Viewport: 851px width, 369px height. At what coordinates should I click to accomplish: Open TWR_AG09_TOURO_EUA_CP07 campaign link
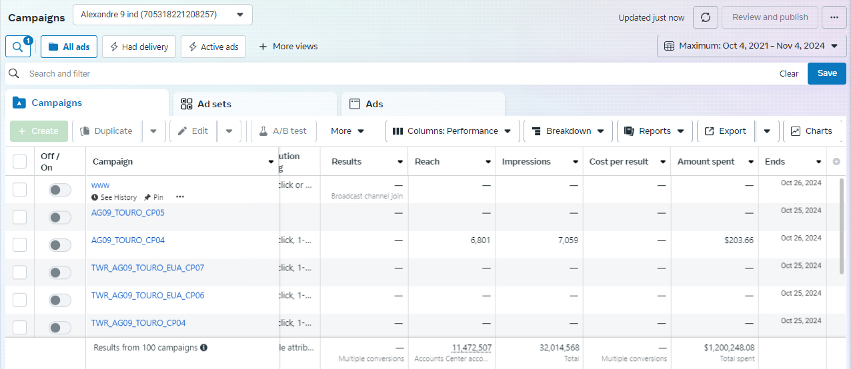point(147,268)
